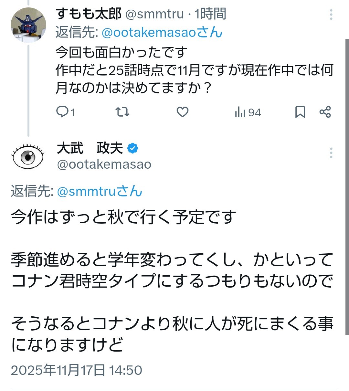Click the 2025年11月17日 14:50 timestamp
Viewport: 349px width, 391px height.
coord(77,370)
